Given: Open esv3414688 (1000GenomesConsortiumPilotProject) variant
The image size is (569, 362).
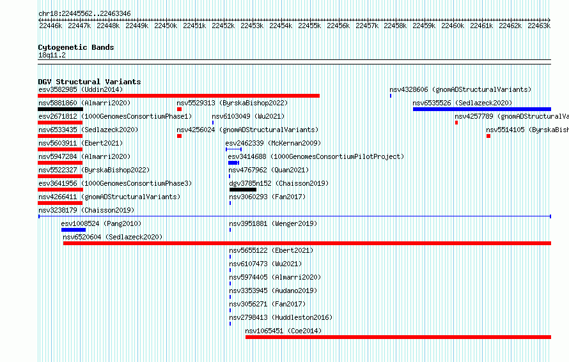Looking at the screenshot, I should click(316, 156).
